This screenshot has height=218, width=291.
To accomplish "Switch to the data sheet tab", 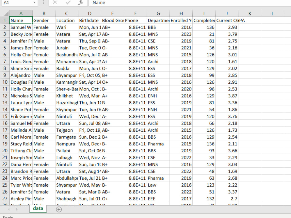I will coord(38,208).
